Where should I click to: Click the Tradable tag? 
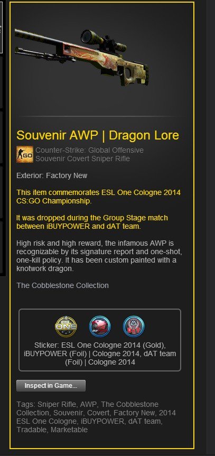point(32,430)
